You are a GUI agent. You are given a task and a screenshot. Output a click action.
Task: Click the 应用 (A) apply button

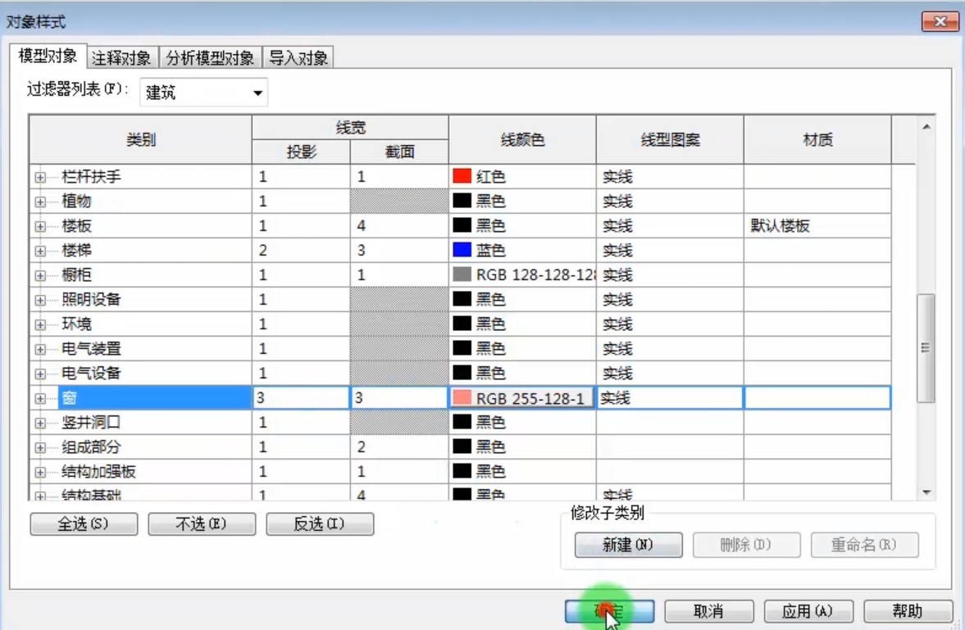pos(808,611)
